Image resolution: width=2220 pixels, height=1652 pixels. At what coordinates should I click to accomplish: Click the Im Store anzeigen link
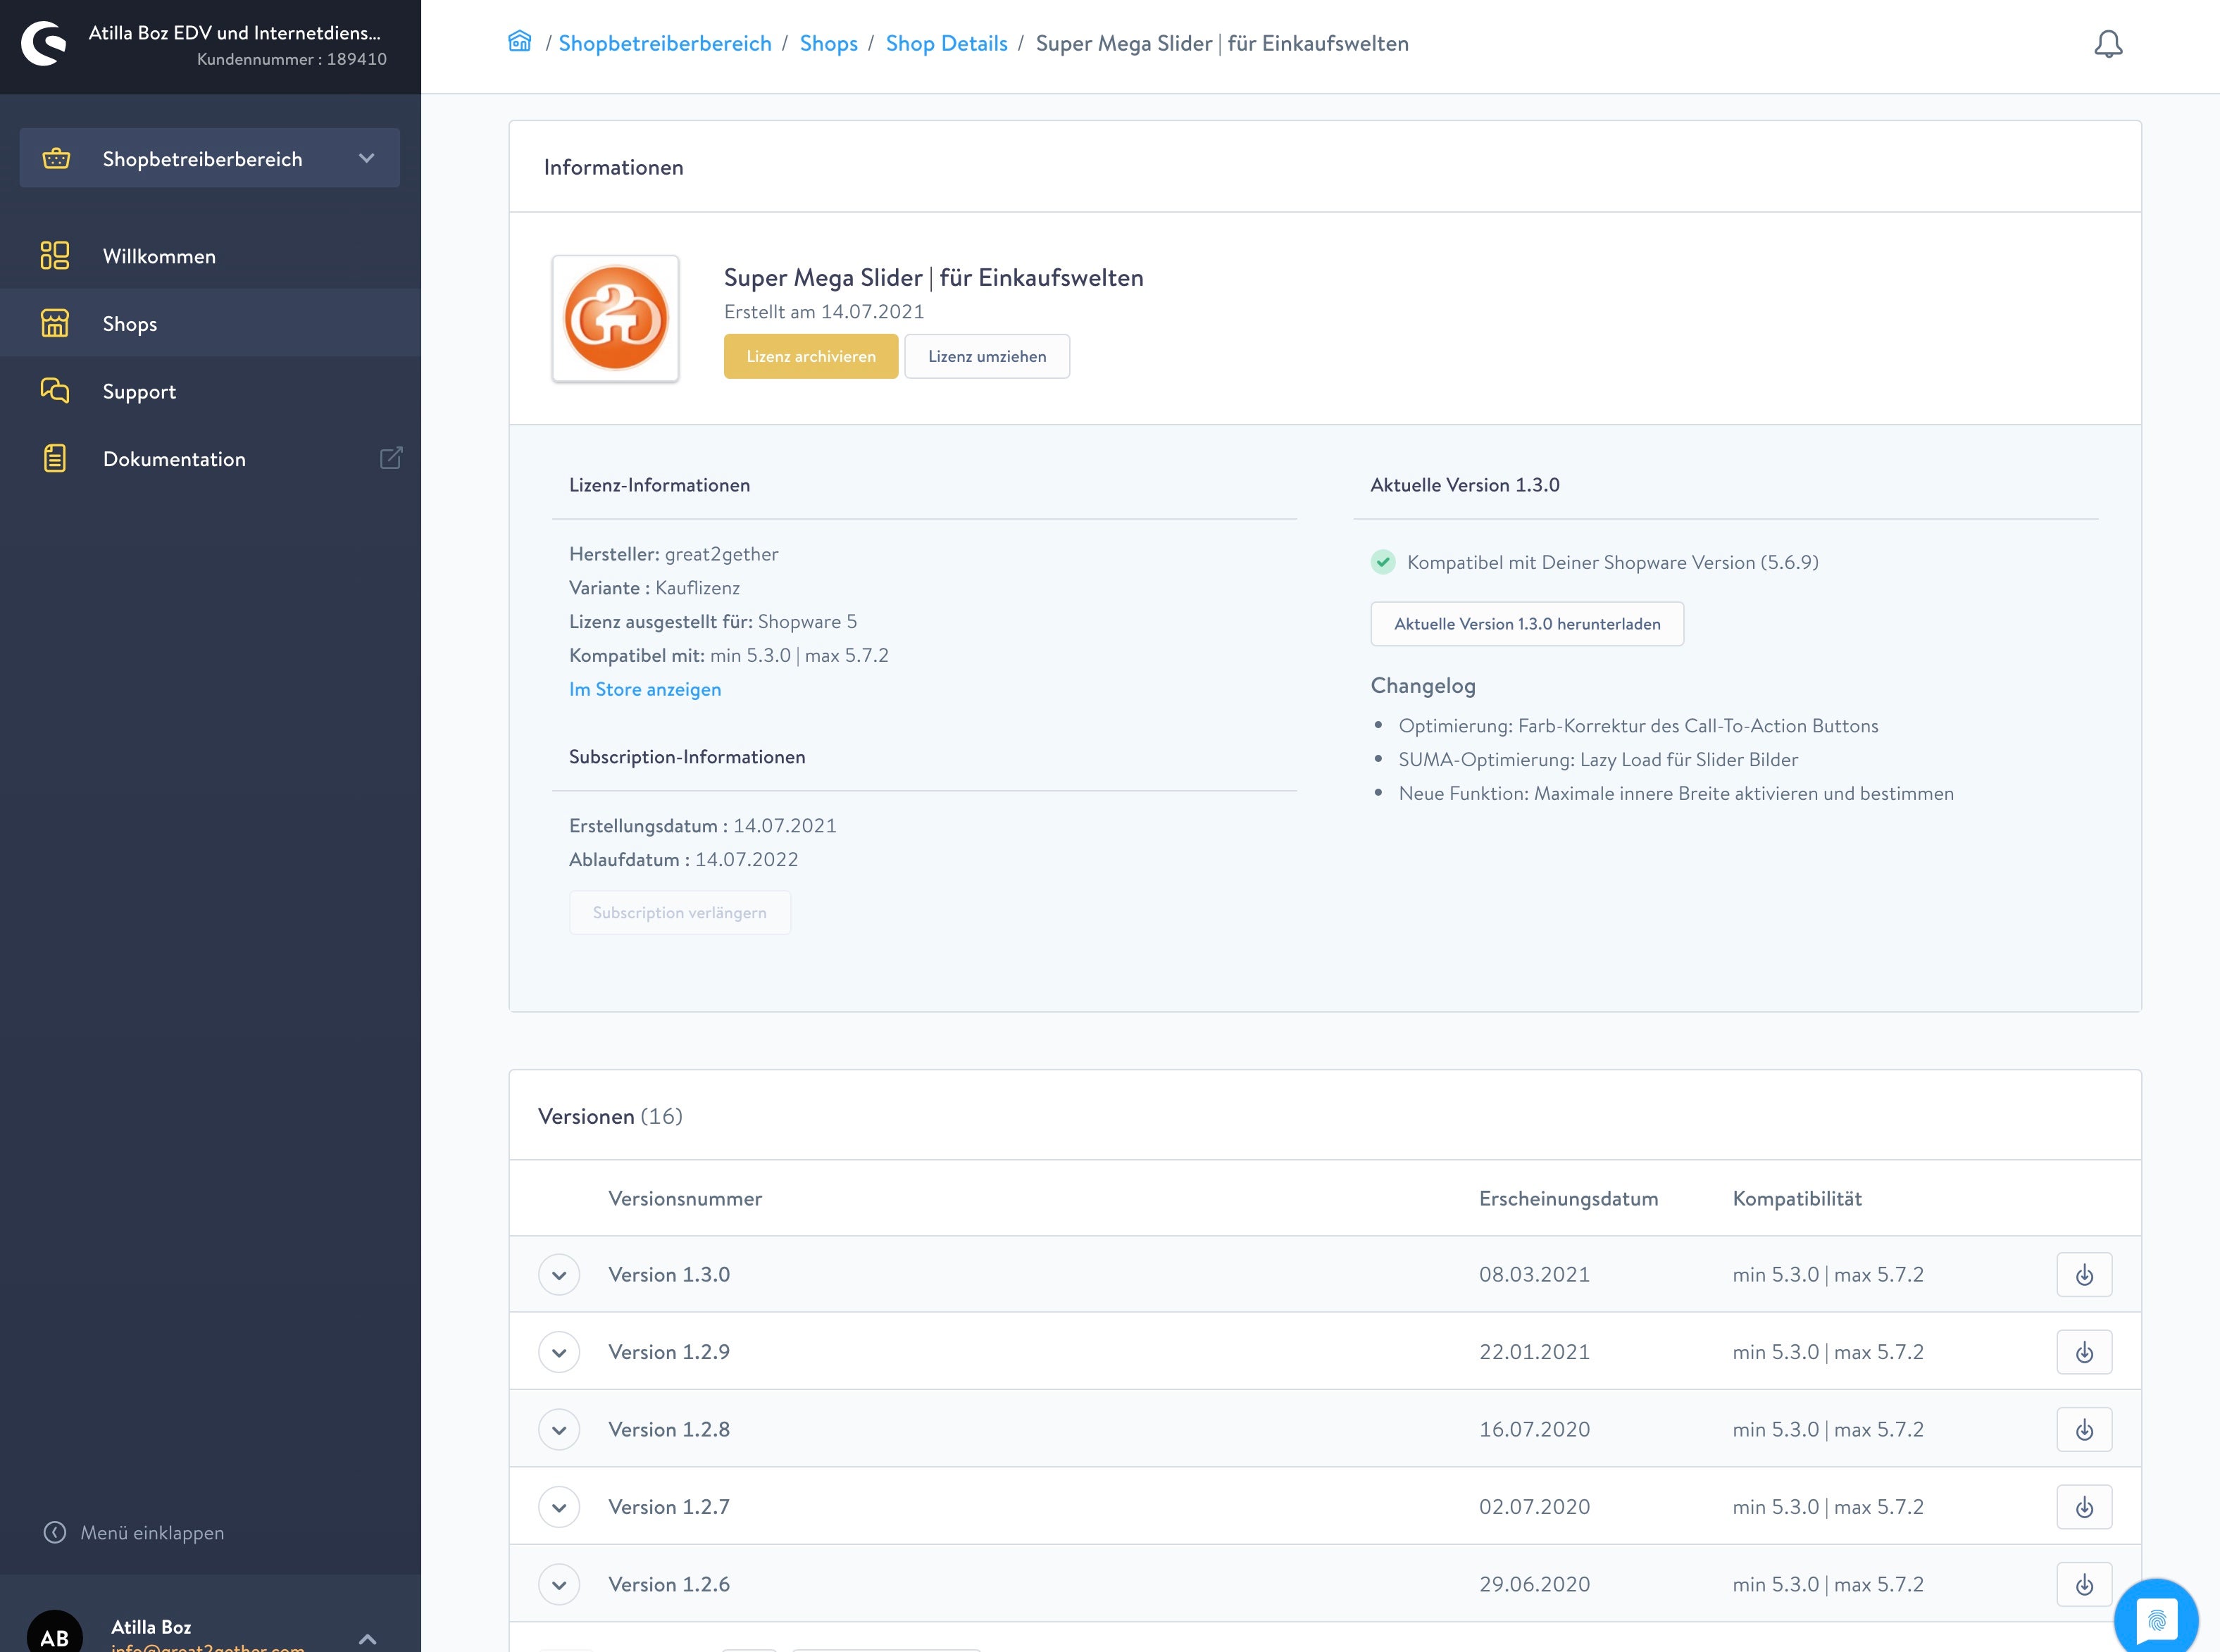coord(645,689)
